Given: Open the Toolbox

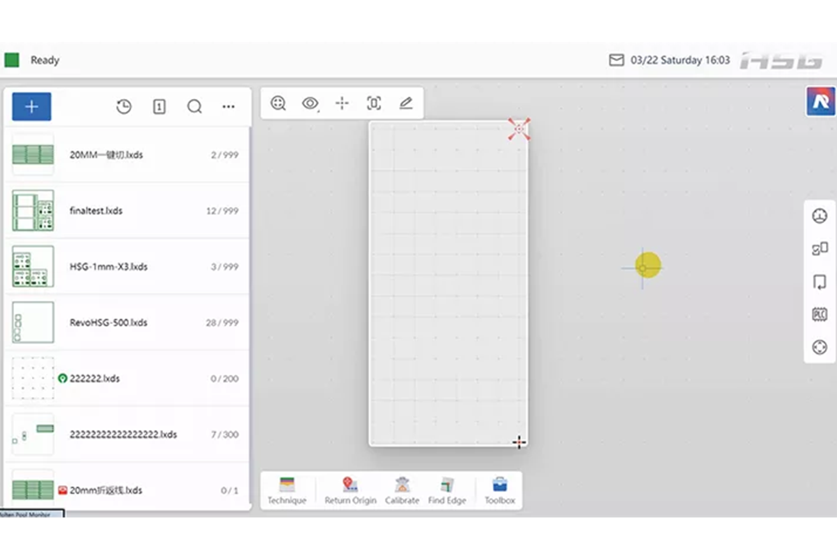Looking at the screenshot, I should coord(500,491).
